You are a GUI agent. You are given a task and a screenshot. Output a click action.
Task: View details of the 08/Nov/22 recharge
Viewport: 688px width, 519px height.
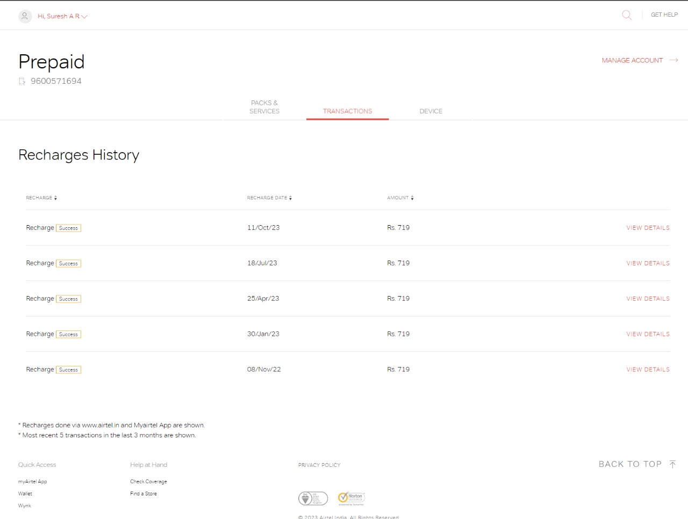click(648, 370)
